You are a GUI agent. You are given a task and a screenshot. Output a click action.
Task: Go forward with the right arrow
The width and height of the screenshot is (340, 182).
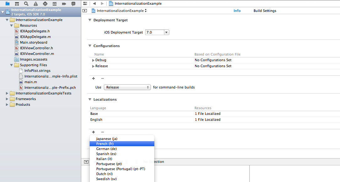point(102,3)
